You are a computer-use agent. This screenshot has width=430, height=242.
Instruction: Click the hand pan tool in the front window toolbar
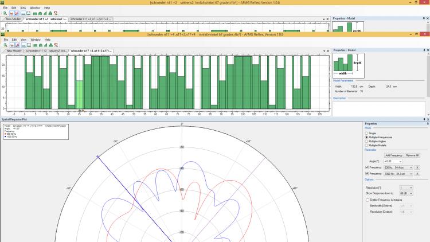click(10, 45)
